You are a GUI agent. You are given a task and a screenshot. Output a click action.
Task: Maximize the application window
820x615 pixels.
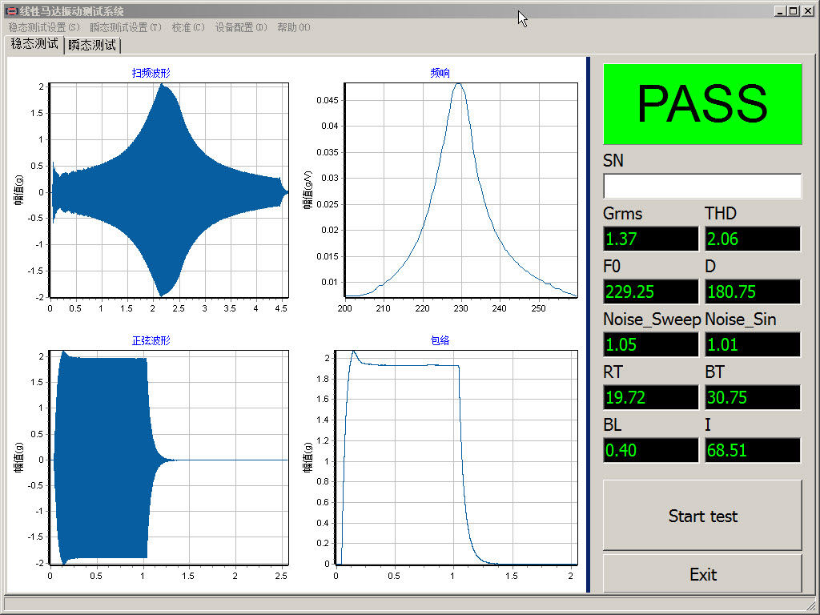point(793,11)
